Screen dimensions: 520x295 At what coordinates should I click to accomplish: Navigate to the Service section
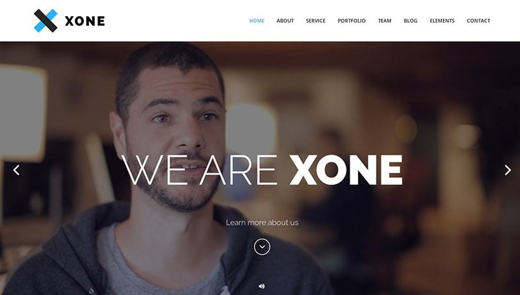coord(316,21)
